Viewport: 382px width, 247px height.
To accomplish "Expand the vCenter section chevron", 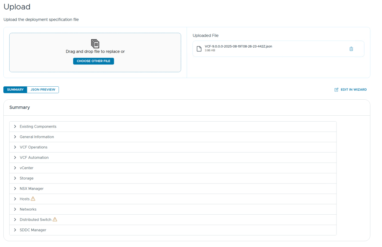I will click(x=15, y=168).
